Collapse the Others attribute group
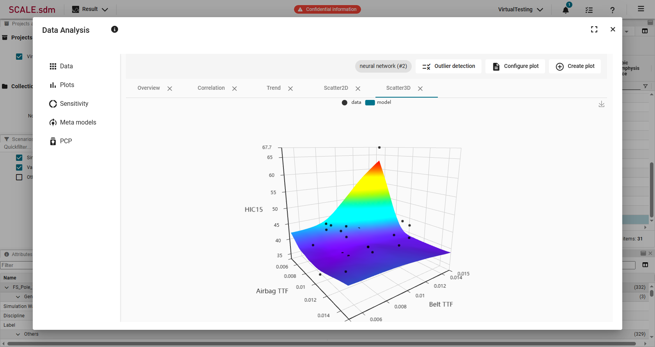 (x=18, y=335)
